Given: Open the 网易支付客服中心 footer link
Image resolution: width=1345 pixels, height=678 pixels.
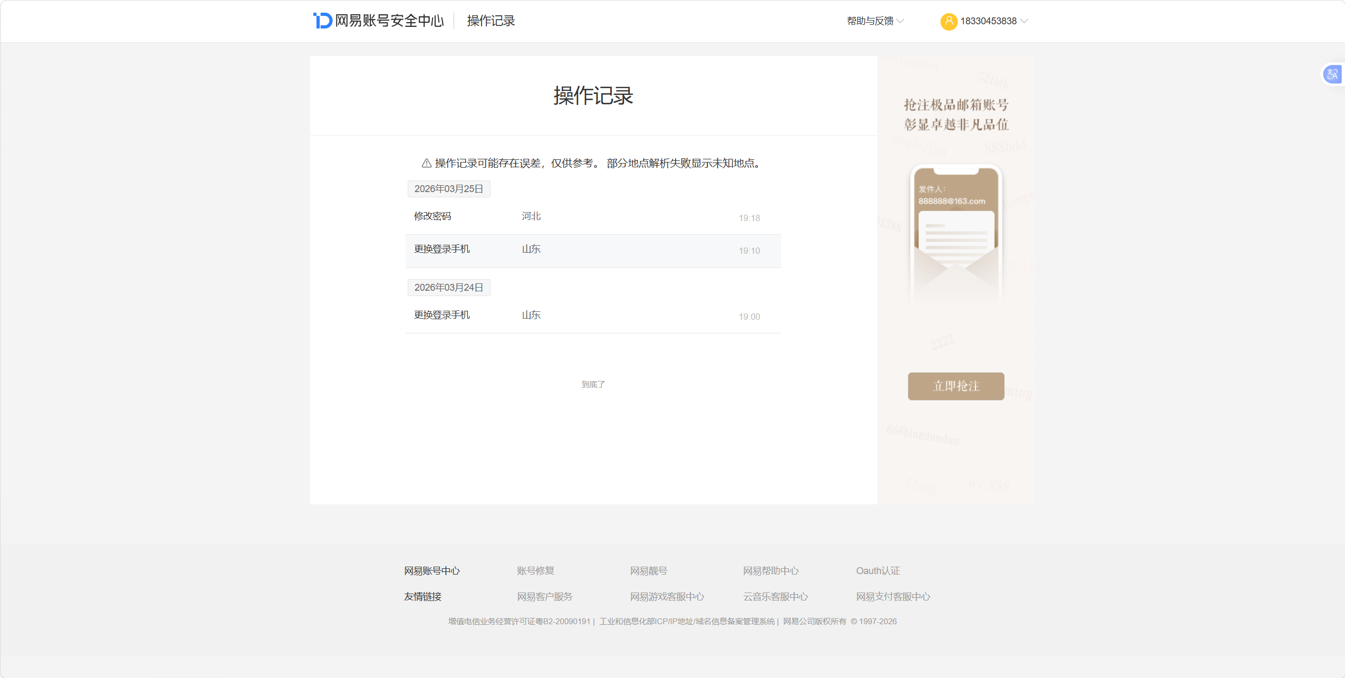Looking at the screenshot, I should click(x=893, y=597).
